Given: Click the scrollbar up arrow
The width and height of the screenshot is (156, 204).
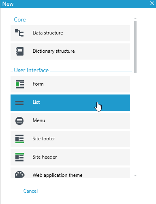Looking at the screenshot, I should point(135,18).
